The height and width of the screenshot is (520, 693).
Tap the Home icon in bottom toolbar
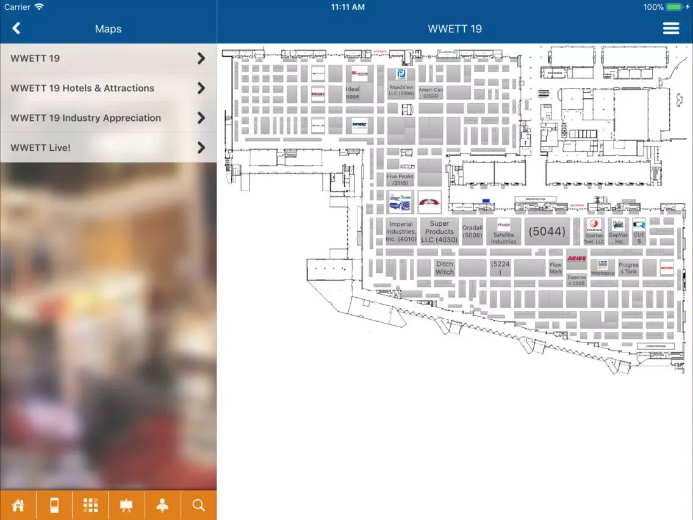click(18, 505)
